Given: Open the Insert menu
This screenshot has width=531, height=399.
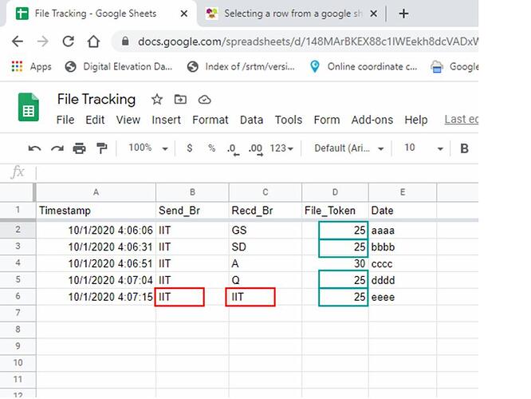Looking at the screenshot, I should tap(167, 120).
